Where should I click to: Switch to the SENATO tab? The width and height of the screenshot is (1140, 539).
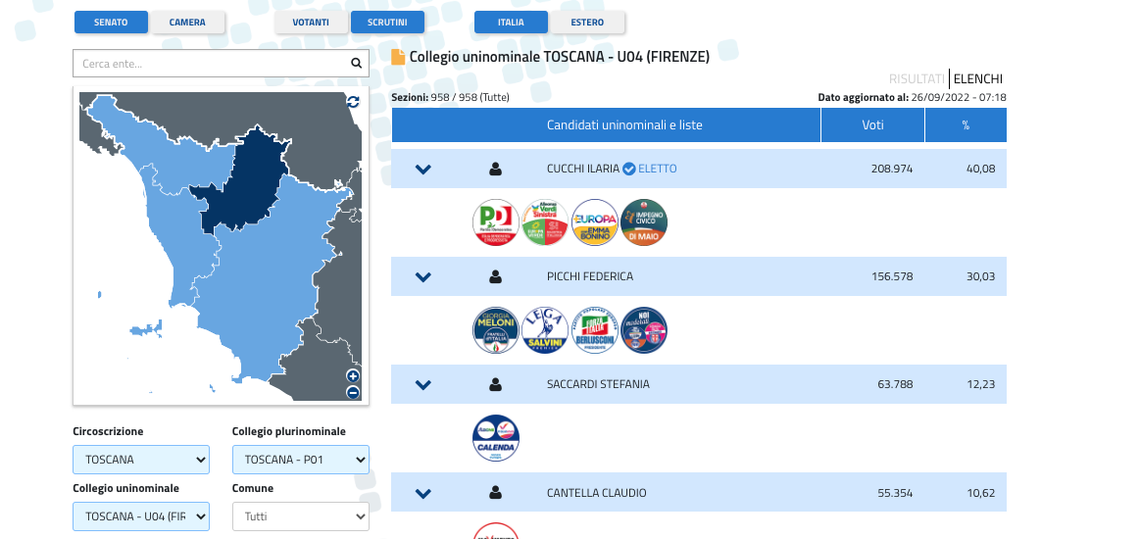click(x=111, y=23)
